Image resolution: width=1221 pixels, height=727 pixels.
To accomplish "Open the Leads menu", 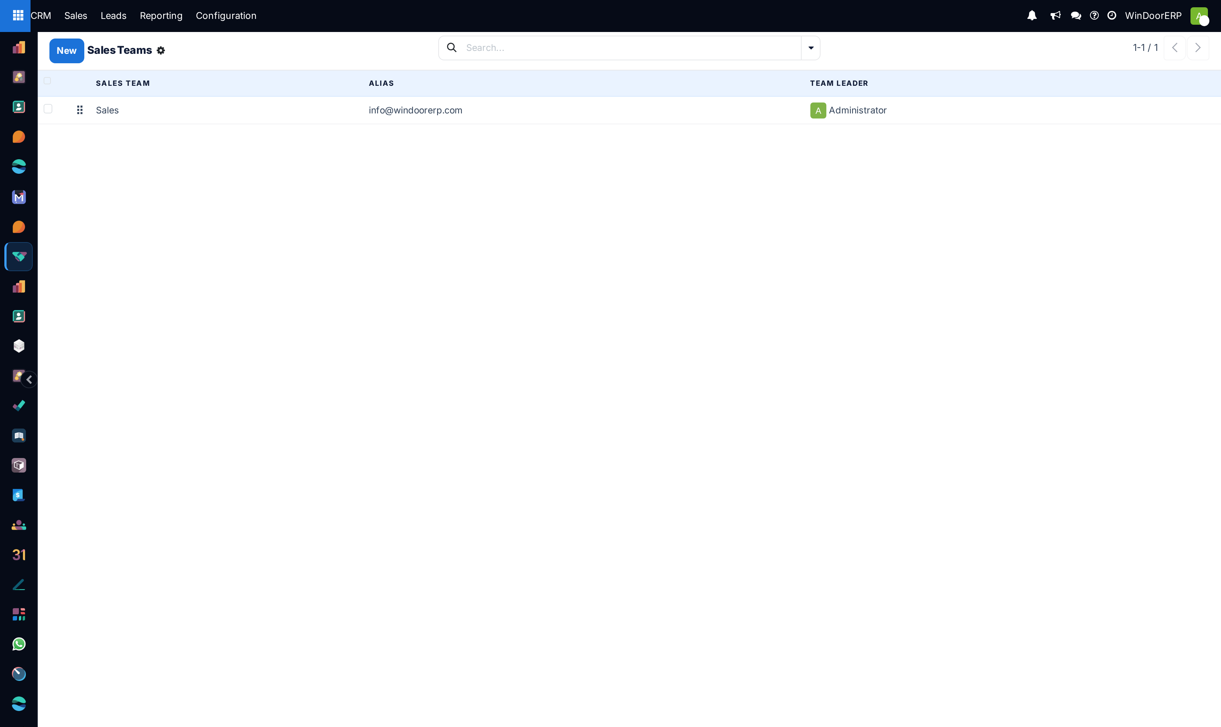I will pos(113,16).
